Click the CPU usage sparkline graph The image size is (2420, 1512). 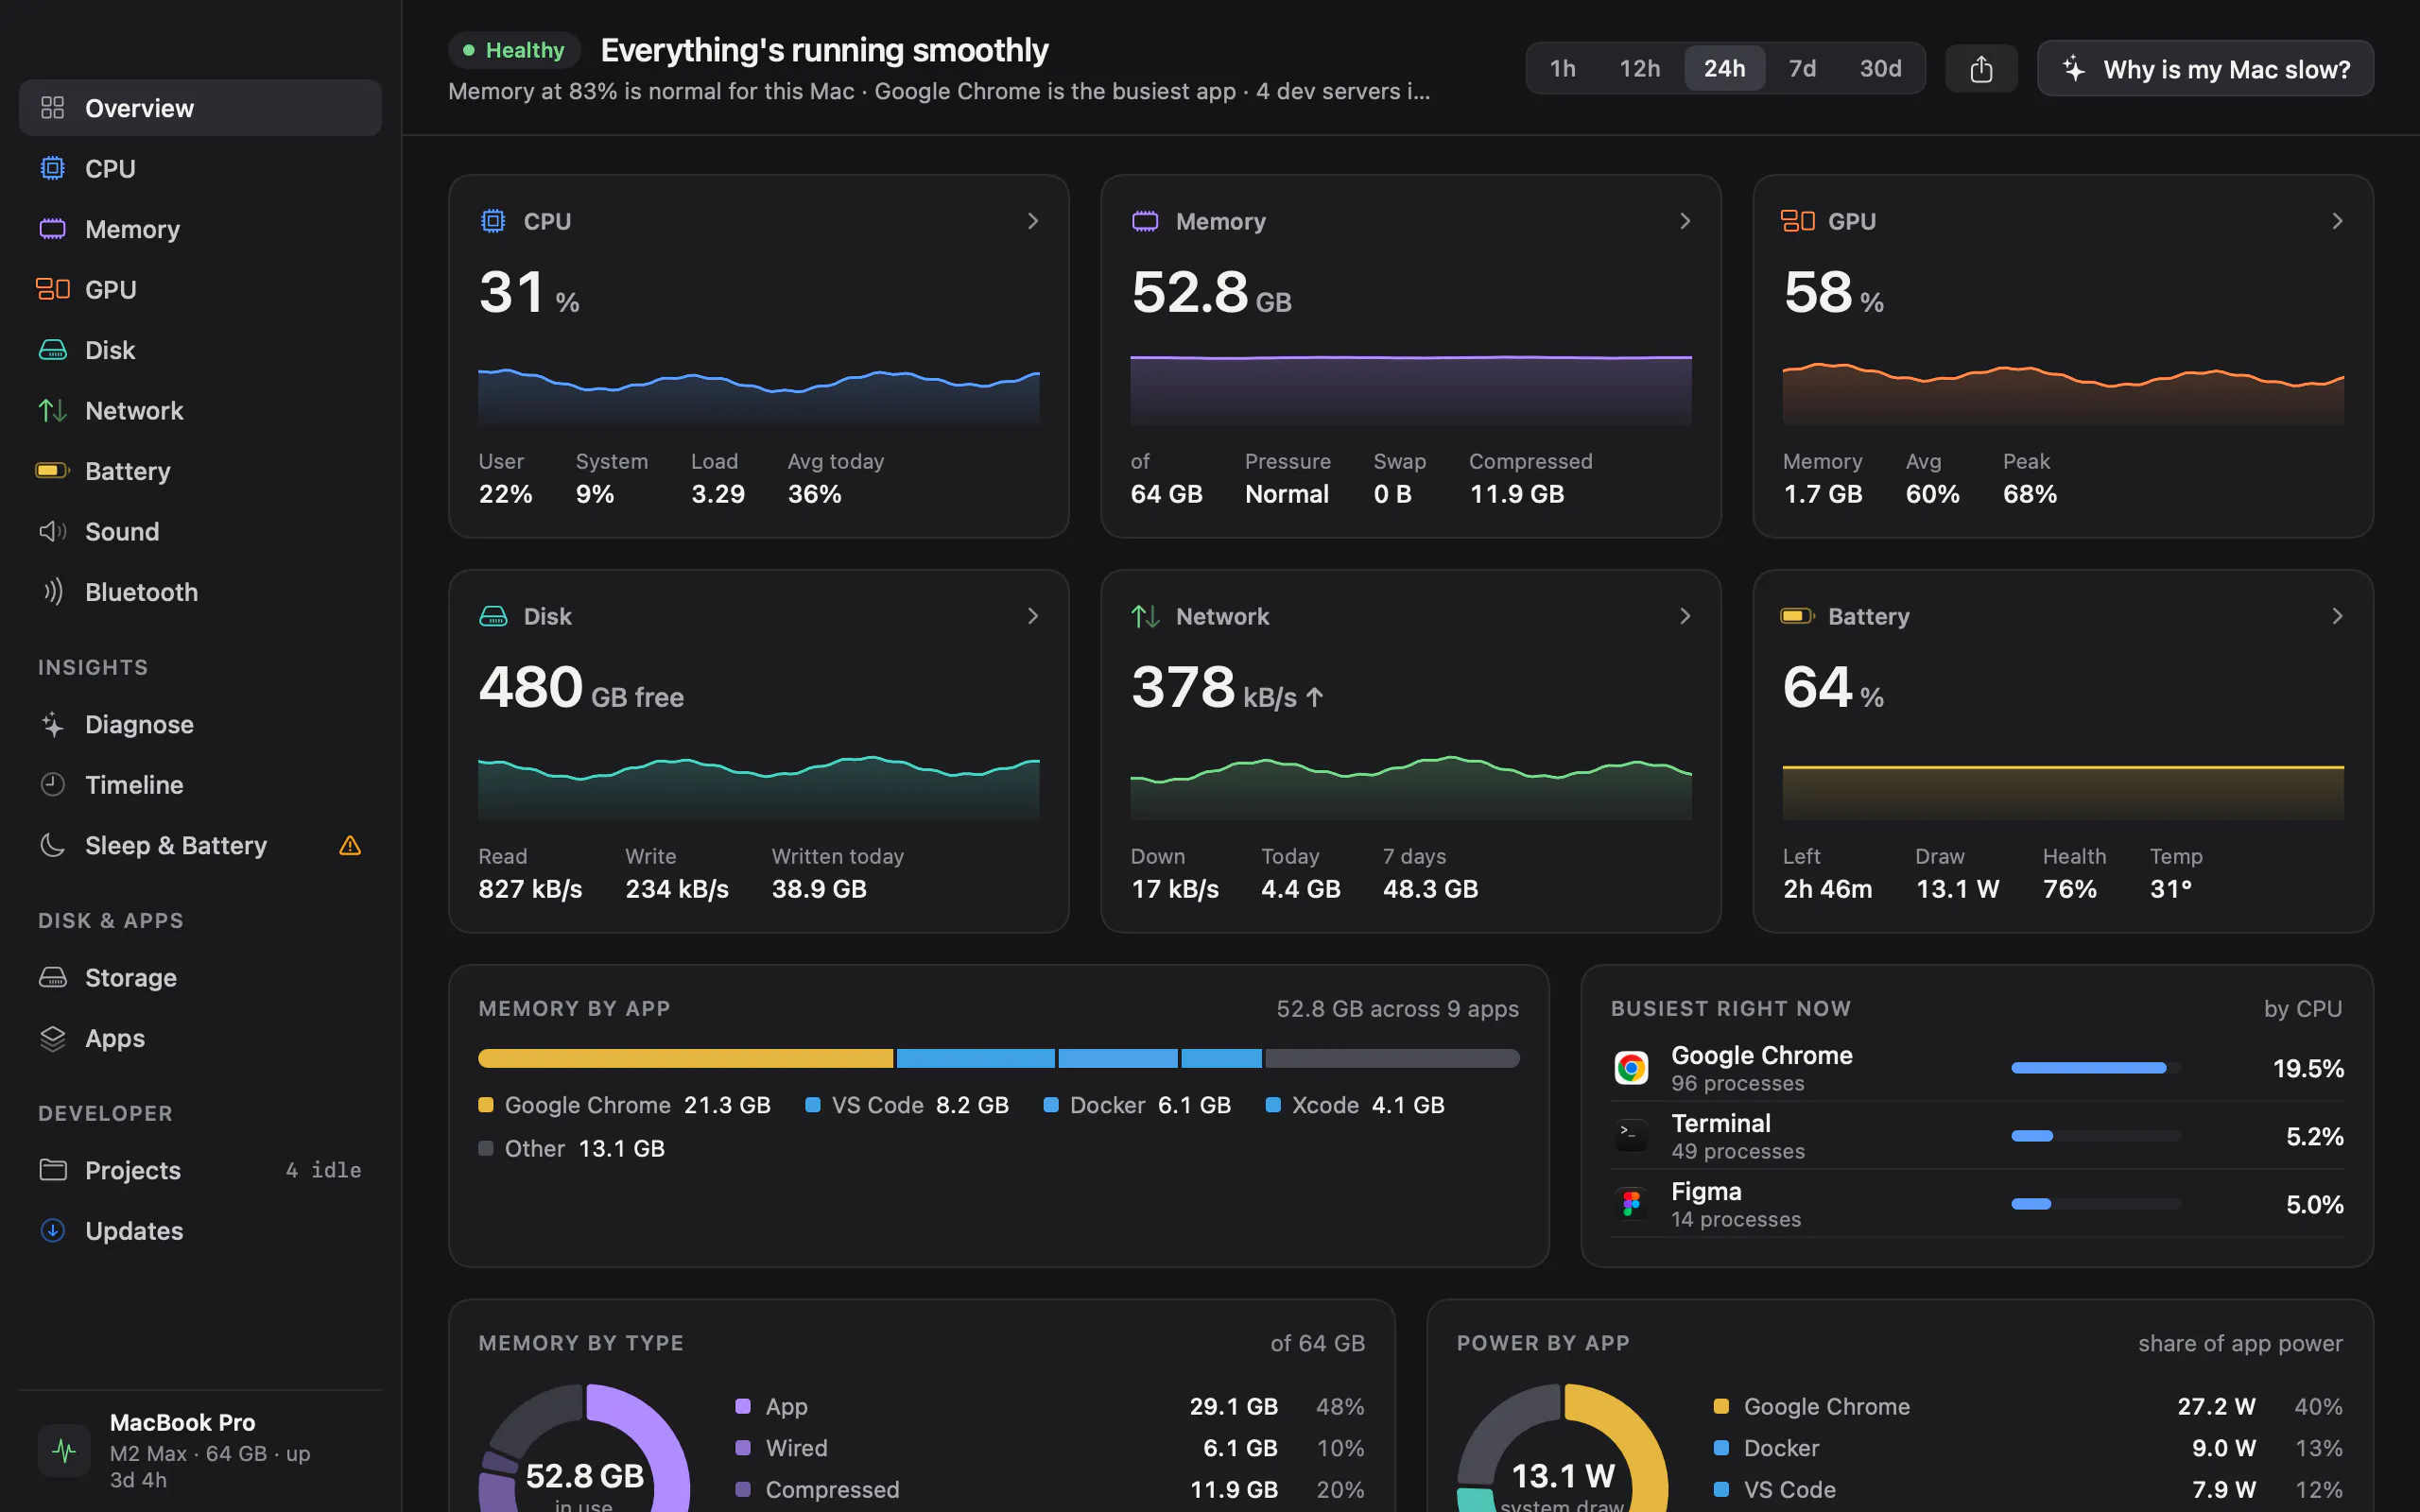click(x=759, y=396)
